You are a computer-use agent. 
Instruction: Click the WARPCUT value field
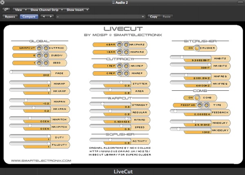(24, 48)
